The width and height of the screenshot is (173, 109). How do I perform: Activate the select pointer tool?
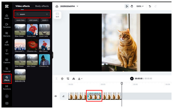point(127,6)
